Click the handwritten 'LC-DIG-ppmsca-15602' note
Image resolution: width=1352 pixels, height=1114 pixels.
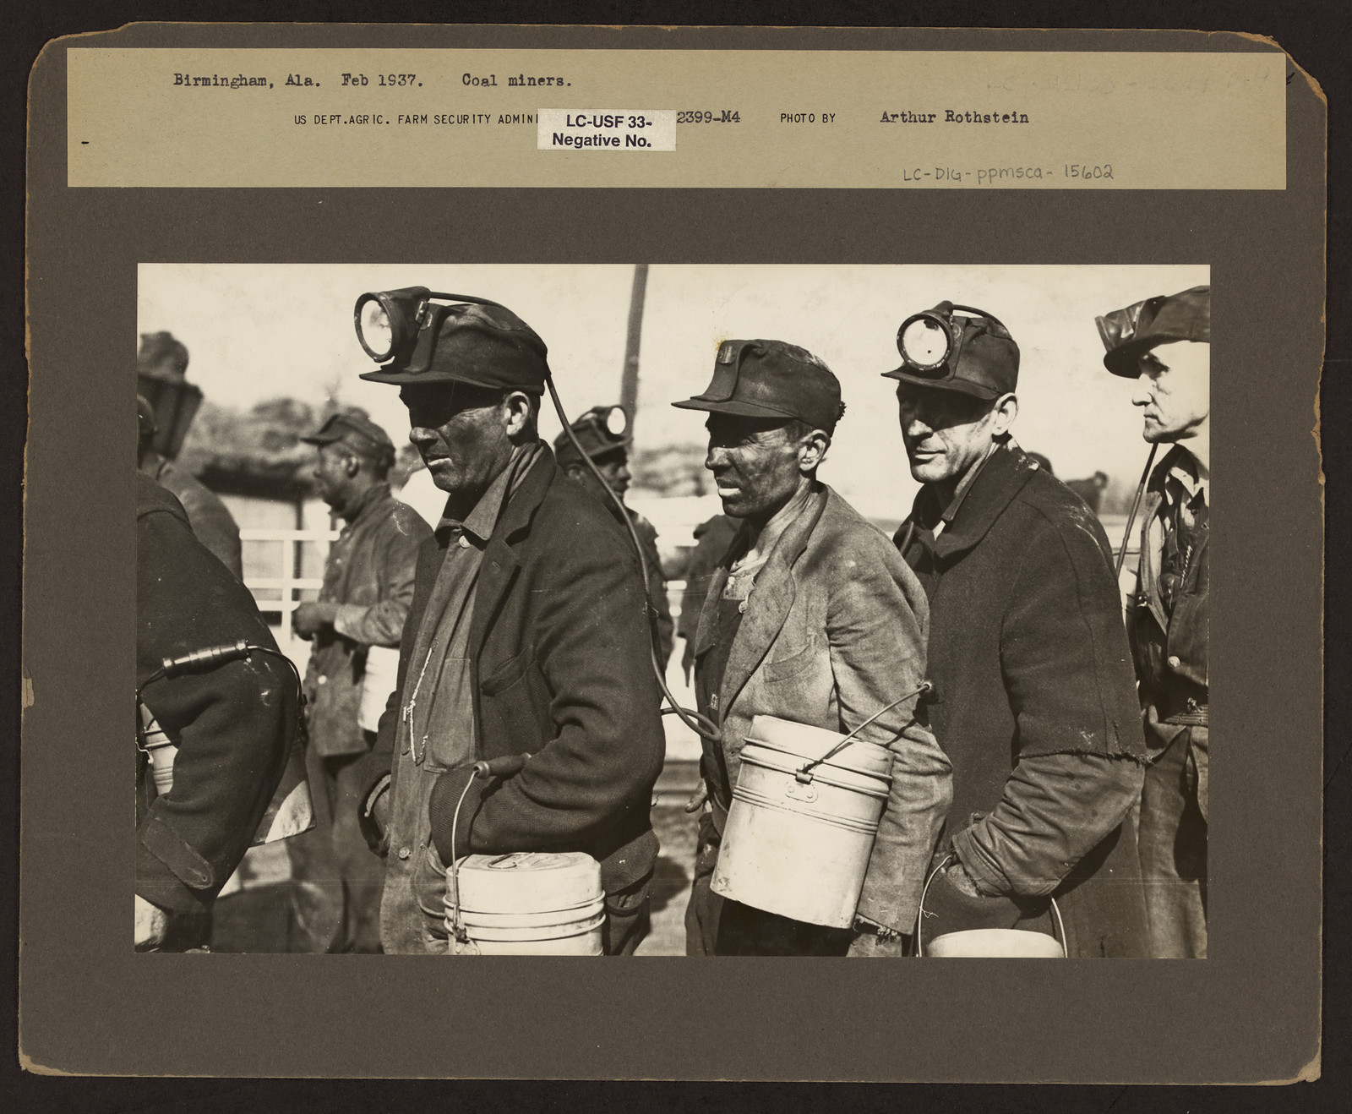click(1007, 172)
